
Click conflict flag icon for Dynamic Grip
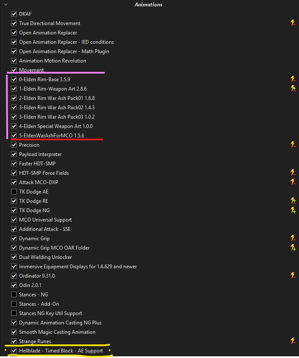[x=293, y=239]
